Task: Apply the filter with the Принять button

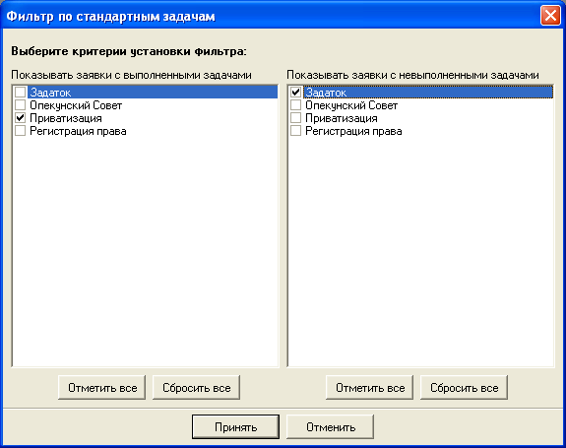Action: pos(235,426)
